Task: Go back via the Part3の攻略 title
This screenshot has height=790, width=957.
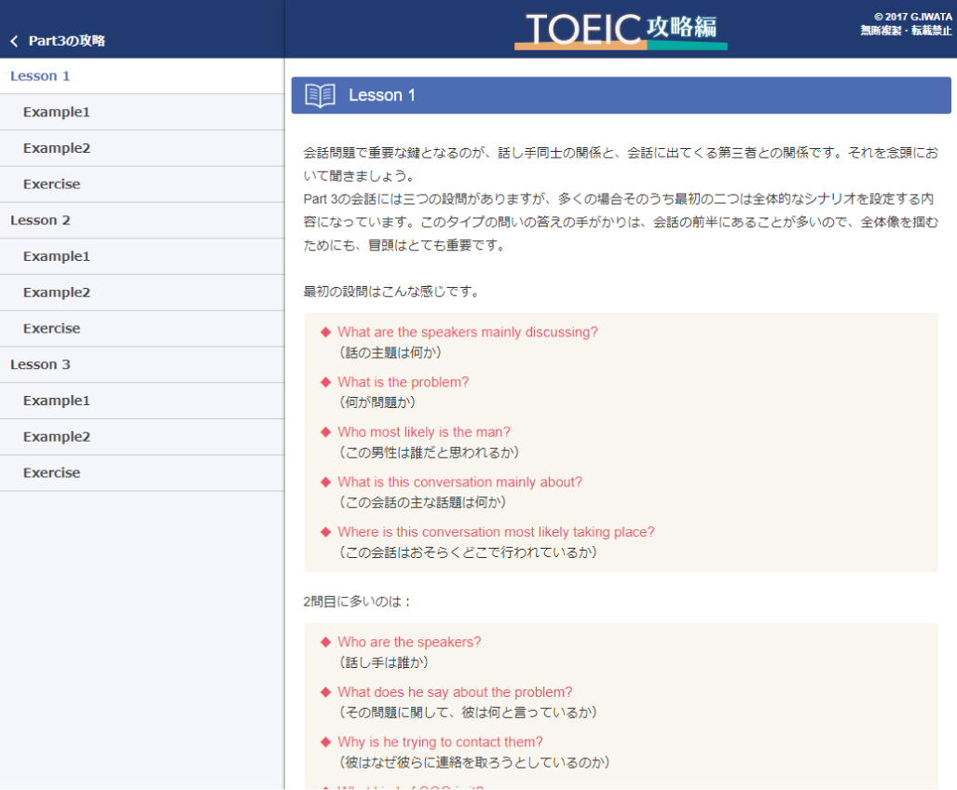Action: (x=67, y=41)
